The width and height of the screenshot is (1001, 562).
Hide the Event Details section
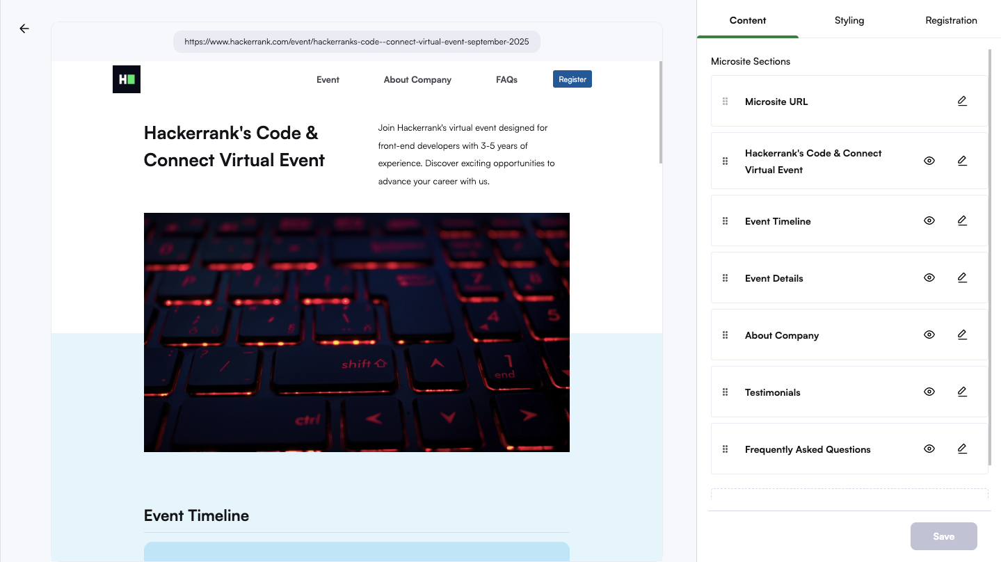[929, 278]
